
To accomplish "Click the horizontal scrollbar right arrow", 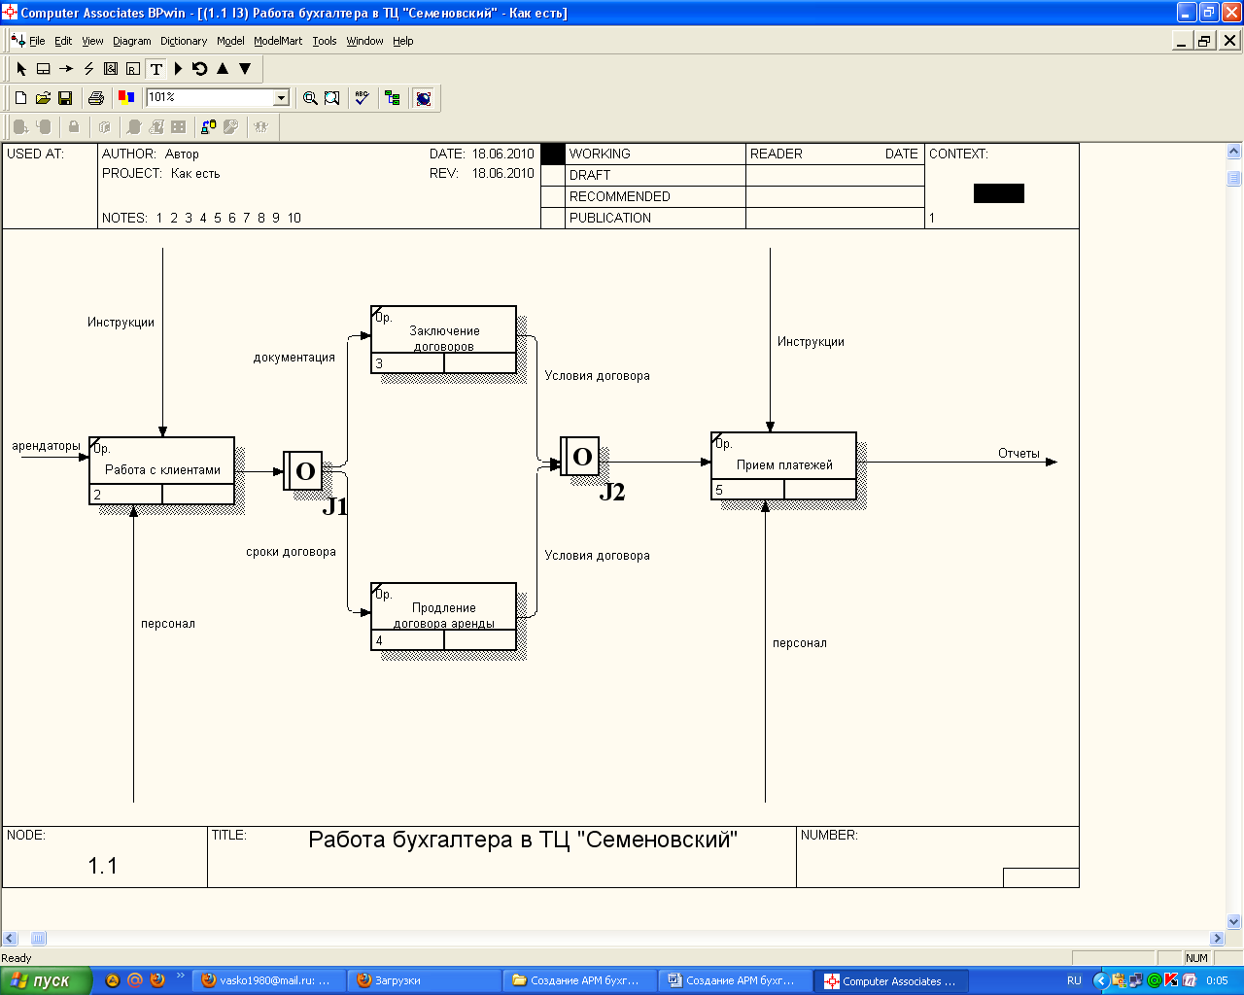I will 1217,939.
